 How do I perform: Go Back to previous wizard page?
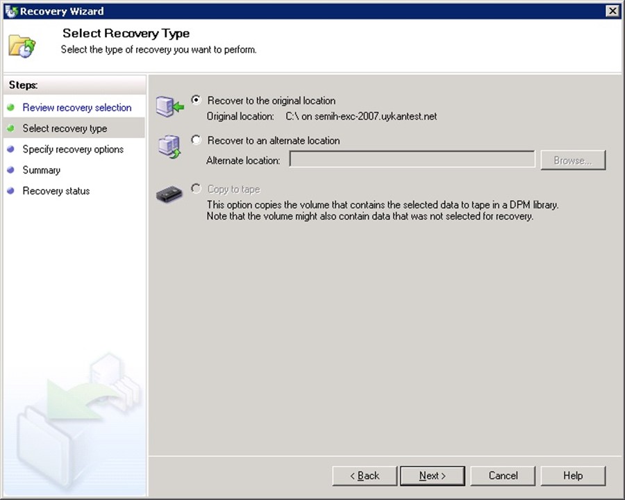coord(365,476)
